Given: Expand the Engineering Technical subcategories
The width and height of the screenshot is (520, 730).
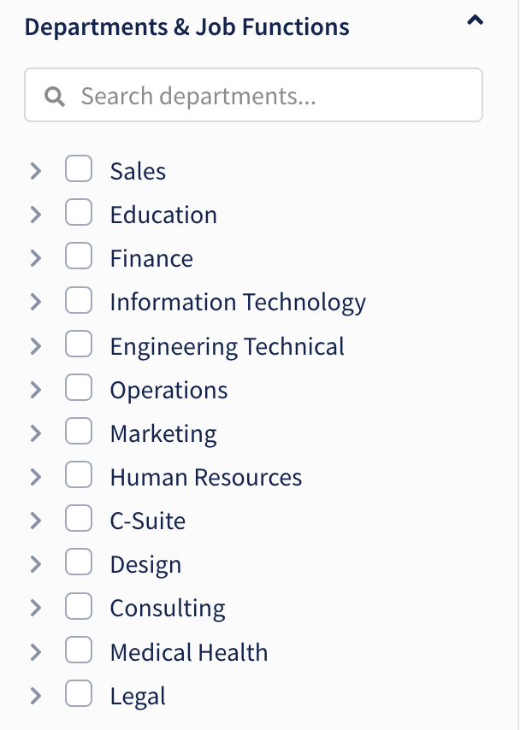Looking at the screenshot, I should [36, 346].
